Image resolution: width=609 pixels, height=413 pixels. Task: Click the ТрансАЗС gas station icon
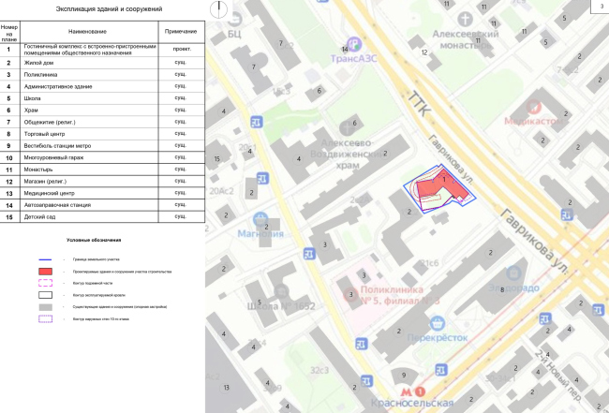click(x=353, y=42)
